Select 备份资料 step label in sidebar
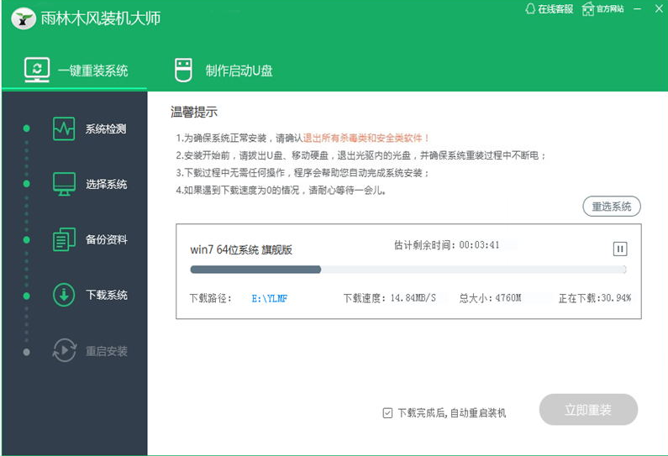 [x=106, y=240]
